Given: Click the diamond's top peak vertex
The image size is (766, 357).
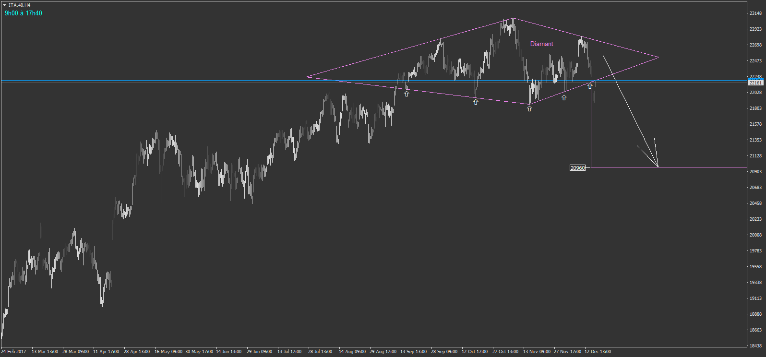Looking at the screenshot, I should tap(513, 18).
